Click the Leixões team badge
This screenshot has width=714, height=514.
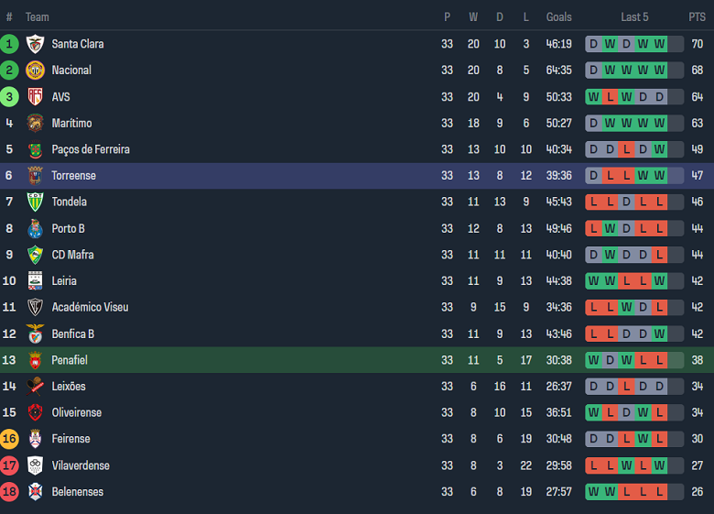[35, 387]
